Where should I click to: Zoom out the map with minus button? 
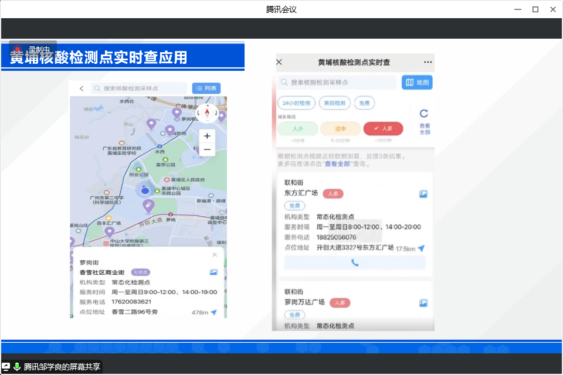(207, 150)
